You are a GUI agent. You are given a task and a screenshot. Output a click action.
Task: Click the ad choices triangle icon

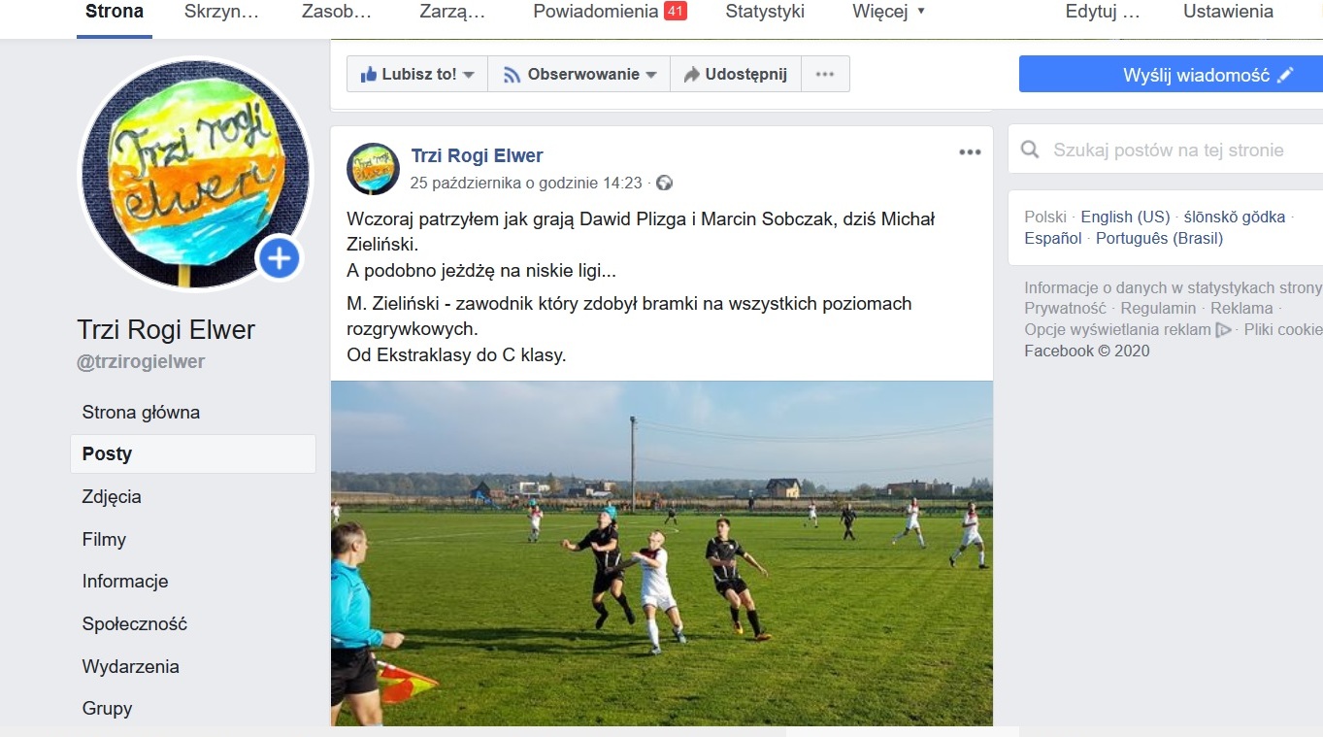1224,330
